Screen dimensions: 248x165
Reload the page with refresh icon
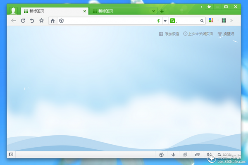tap(23, 21)
